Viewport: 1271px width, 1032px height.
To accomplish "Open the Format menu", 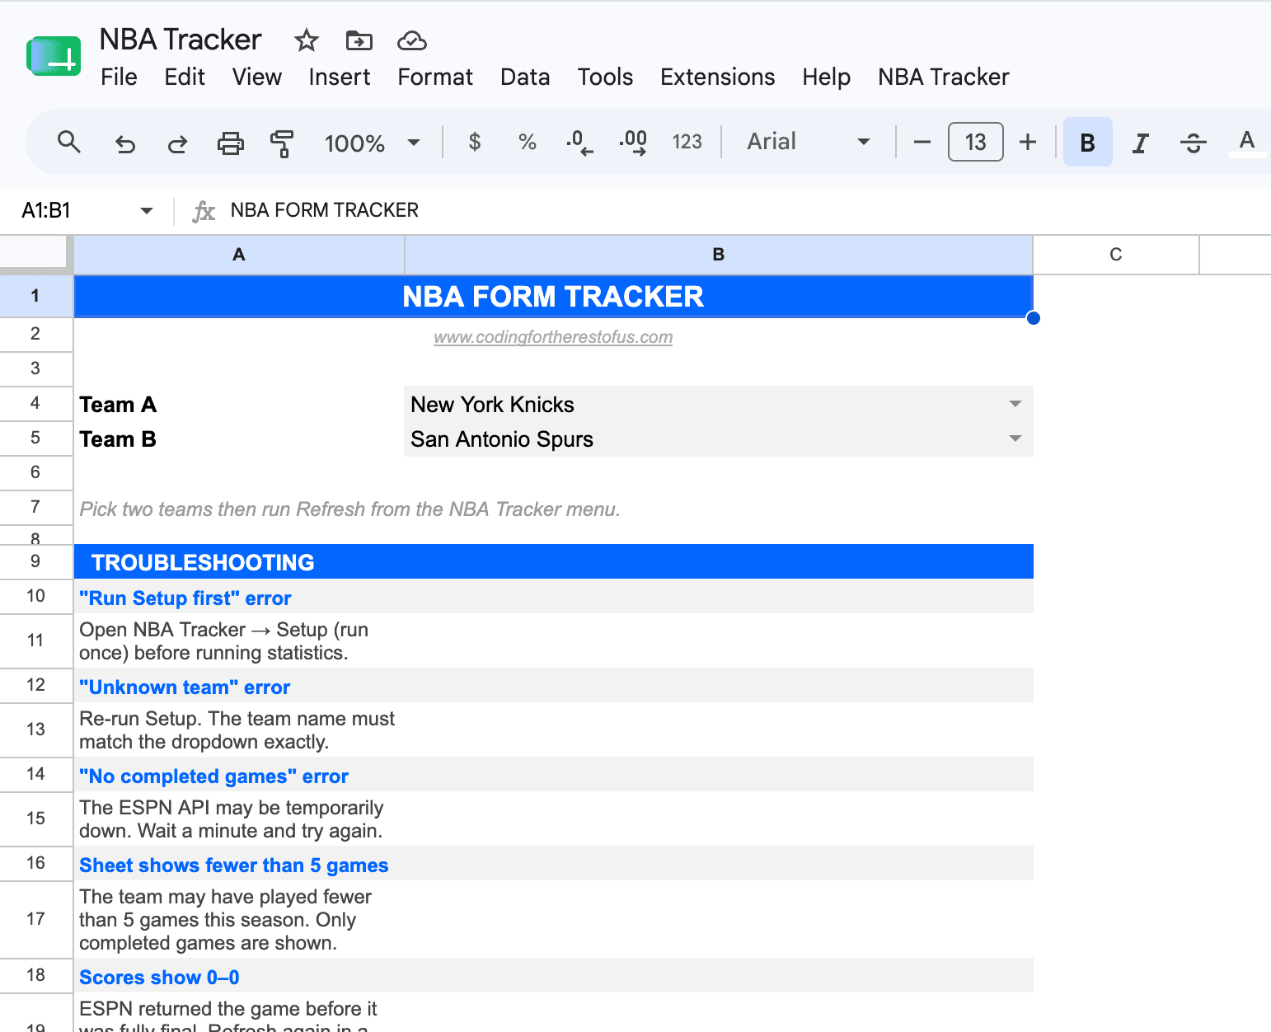I will pyautogui.click(x=435, y=77).
